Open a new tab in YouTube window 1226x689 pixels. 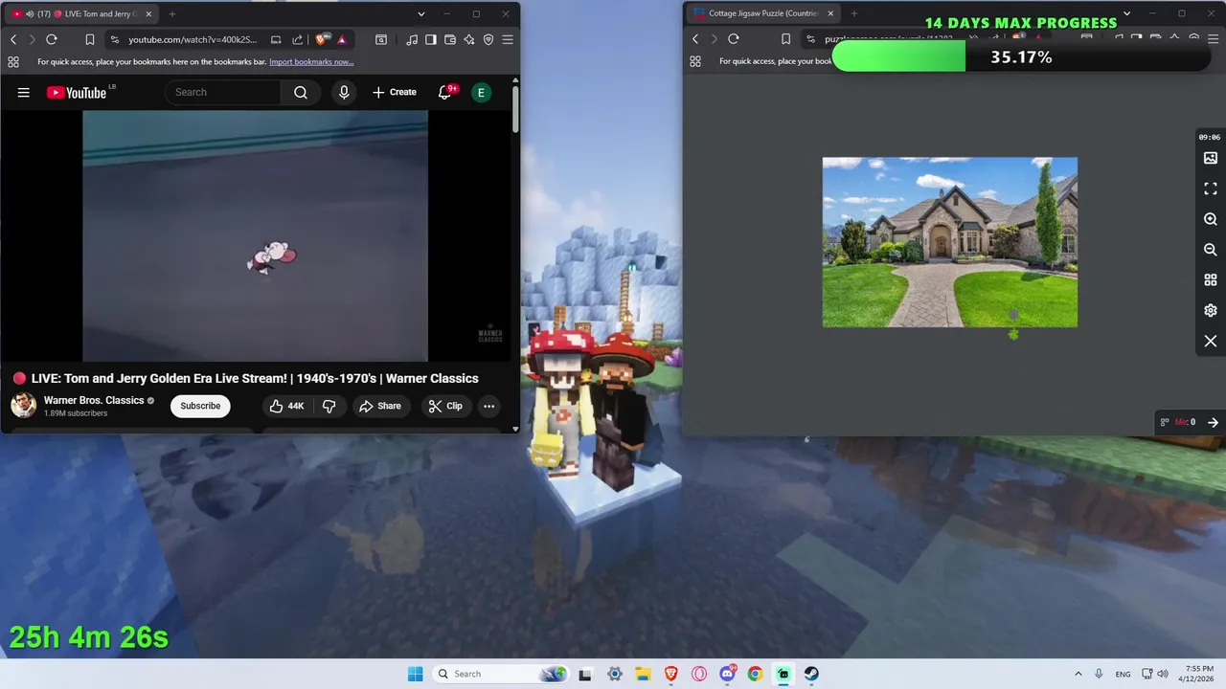click(x=172, y=13)
